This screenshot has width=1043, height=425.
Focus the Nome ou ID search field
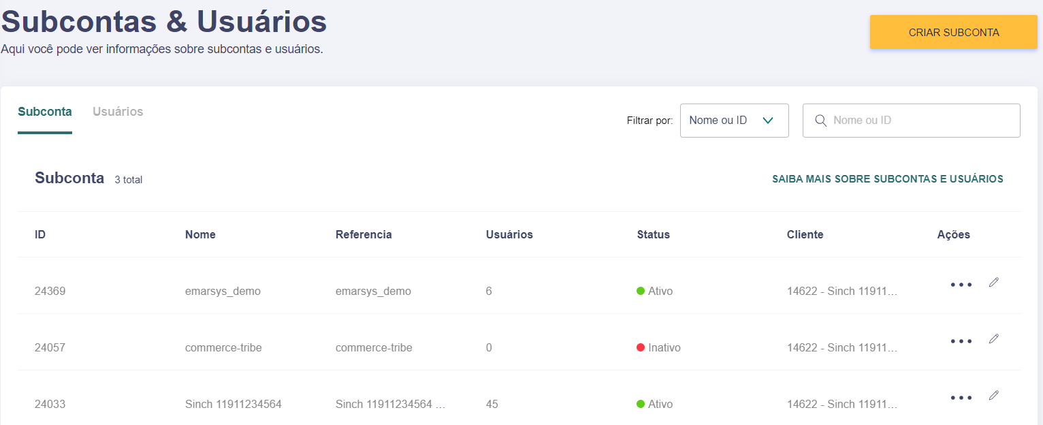coord(912,121)
